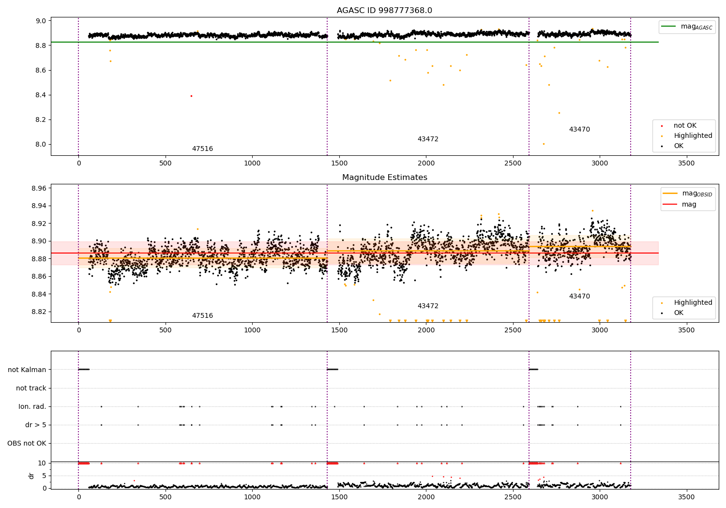Click the red 'mag' legend line sample
This screenshot has height=508, width=726.
pos(670,204)
